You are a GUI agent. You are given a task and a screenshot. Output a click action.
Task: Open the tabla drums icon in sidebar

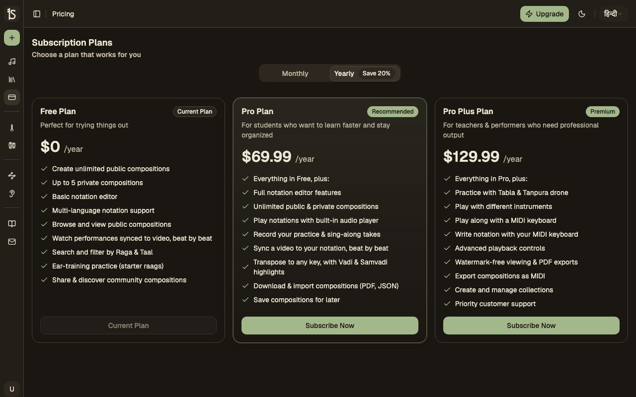(x=12, y=145)
